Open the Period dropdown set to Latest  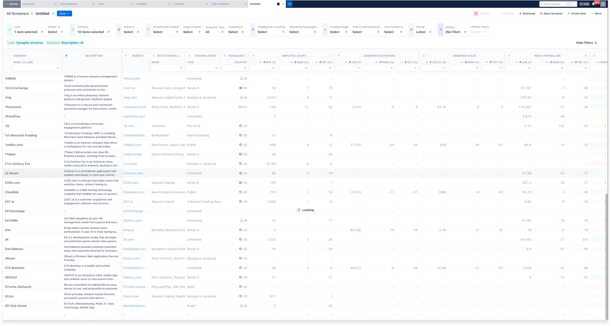pyautogui.click(x=424, y=32)
